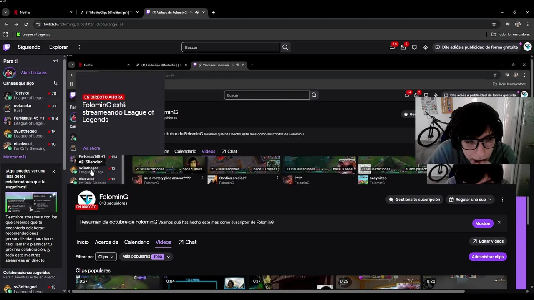Image resolution: width=534 pixels, height=300 pixels.
Task: Reload the page
Action: tap(26, 24)
